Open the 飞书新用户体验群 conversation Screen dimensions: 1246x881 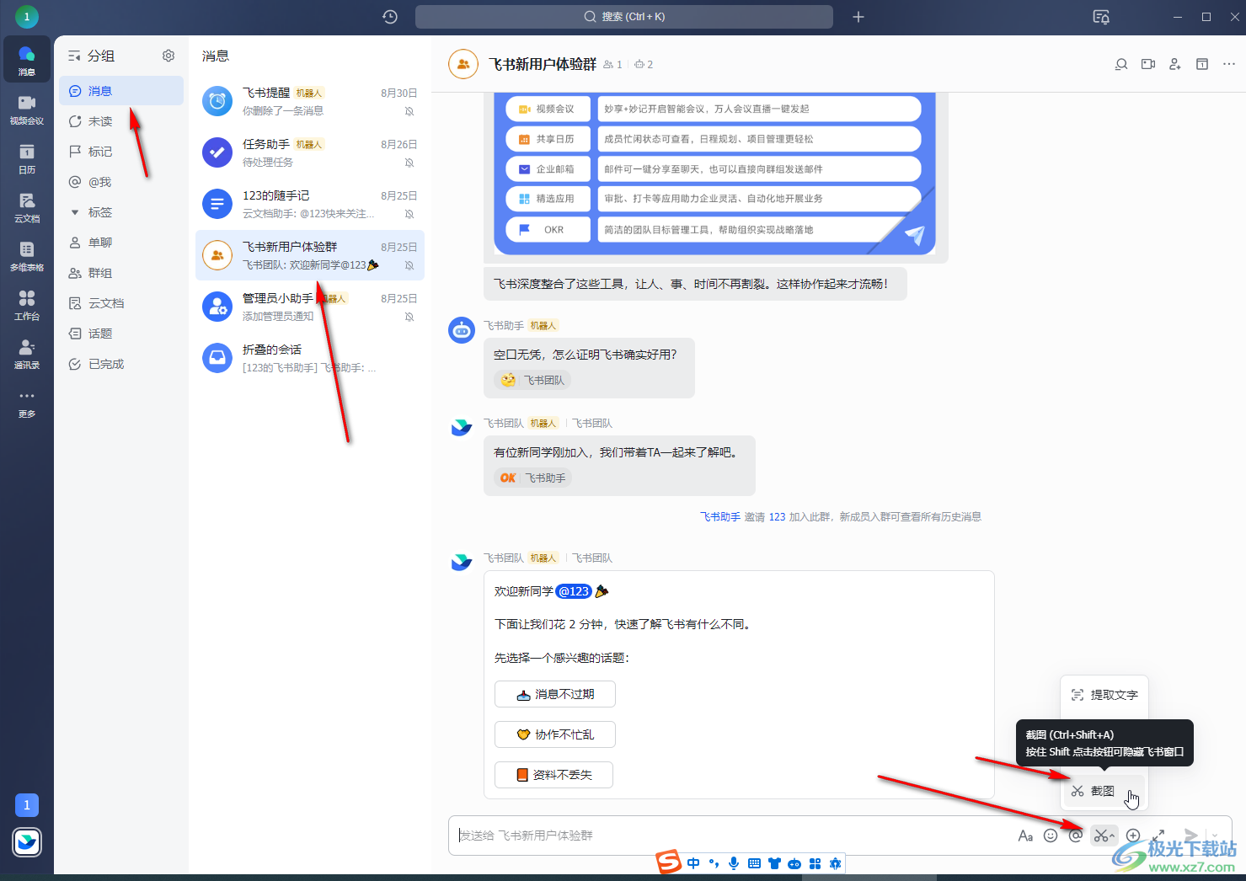310,255
